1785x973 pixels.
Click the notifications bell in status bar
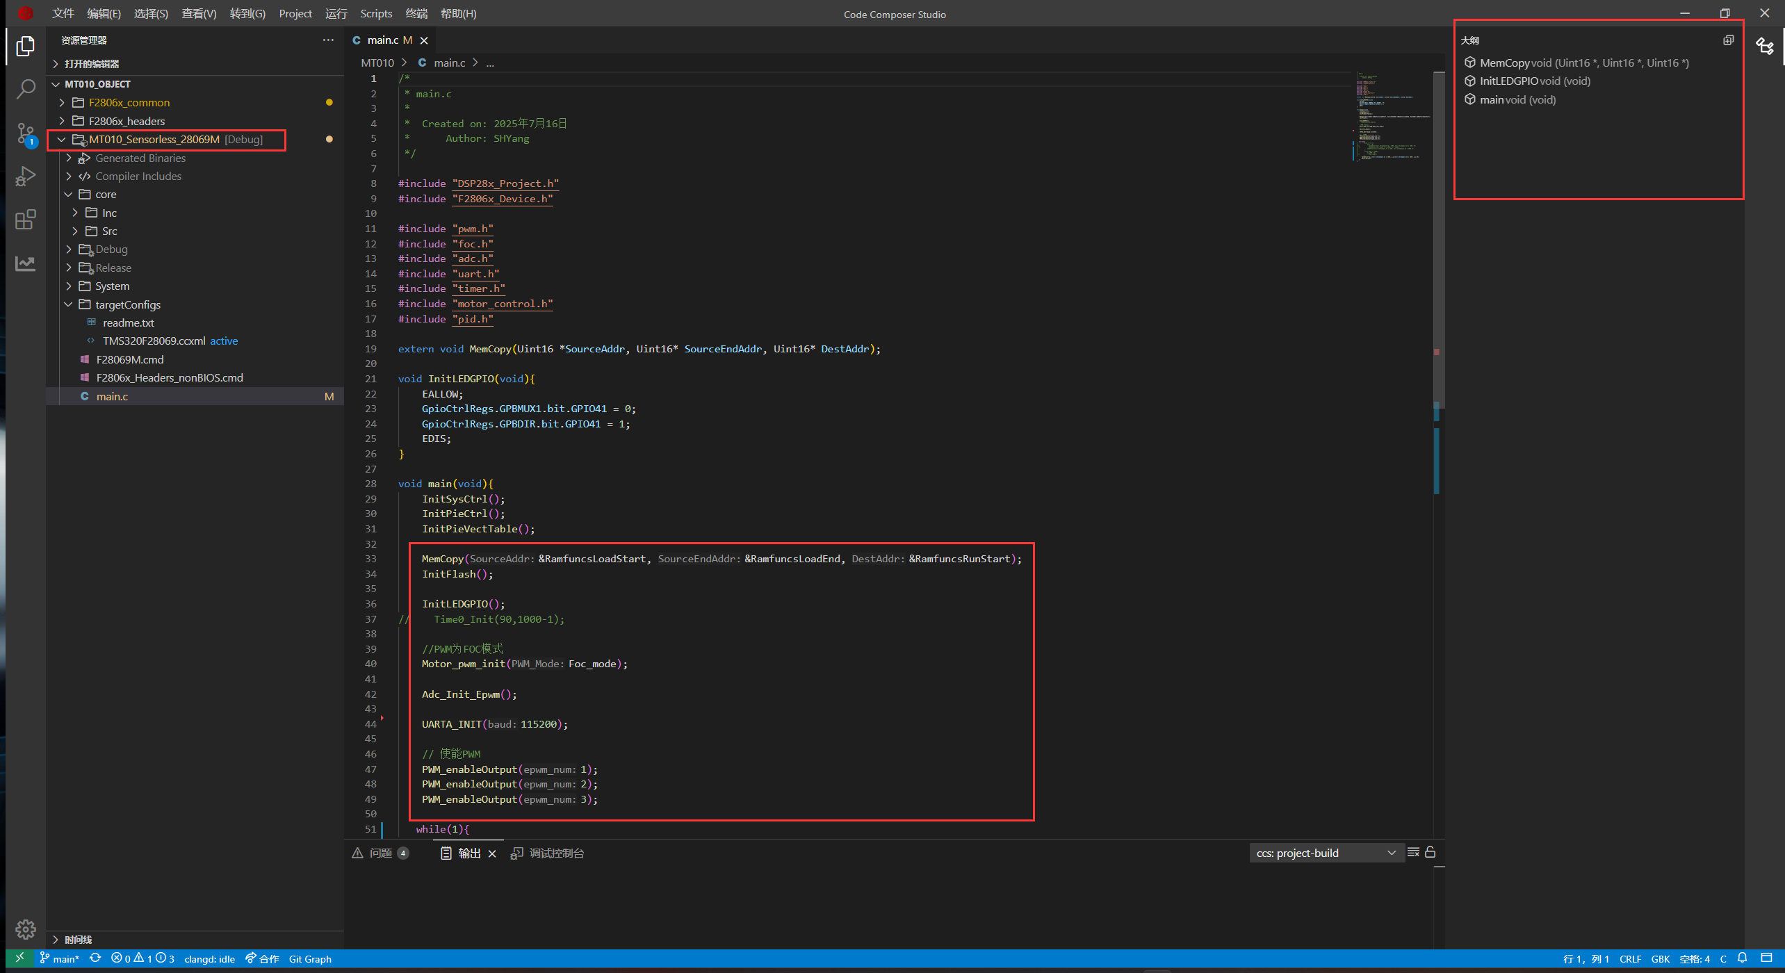(1742, 958)
